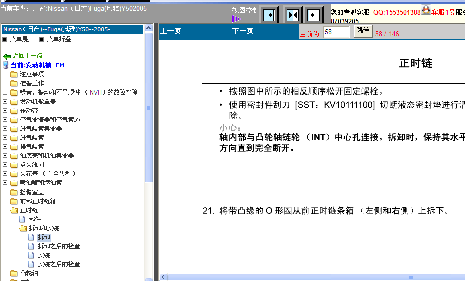The image size is (465, 281).
Task: Click the horizontal scrollbar left arrow
Action: point(163,277)
